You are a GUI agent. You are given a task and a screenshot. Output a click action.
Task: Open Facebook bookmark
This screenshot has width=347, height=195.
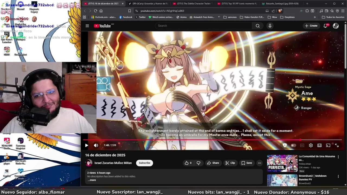tap(126, 17)
